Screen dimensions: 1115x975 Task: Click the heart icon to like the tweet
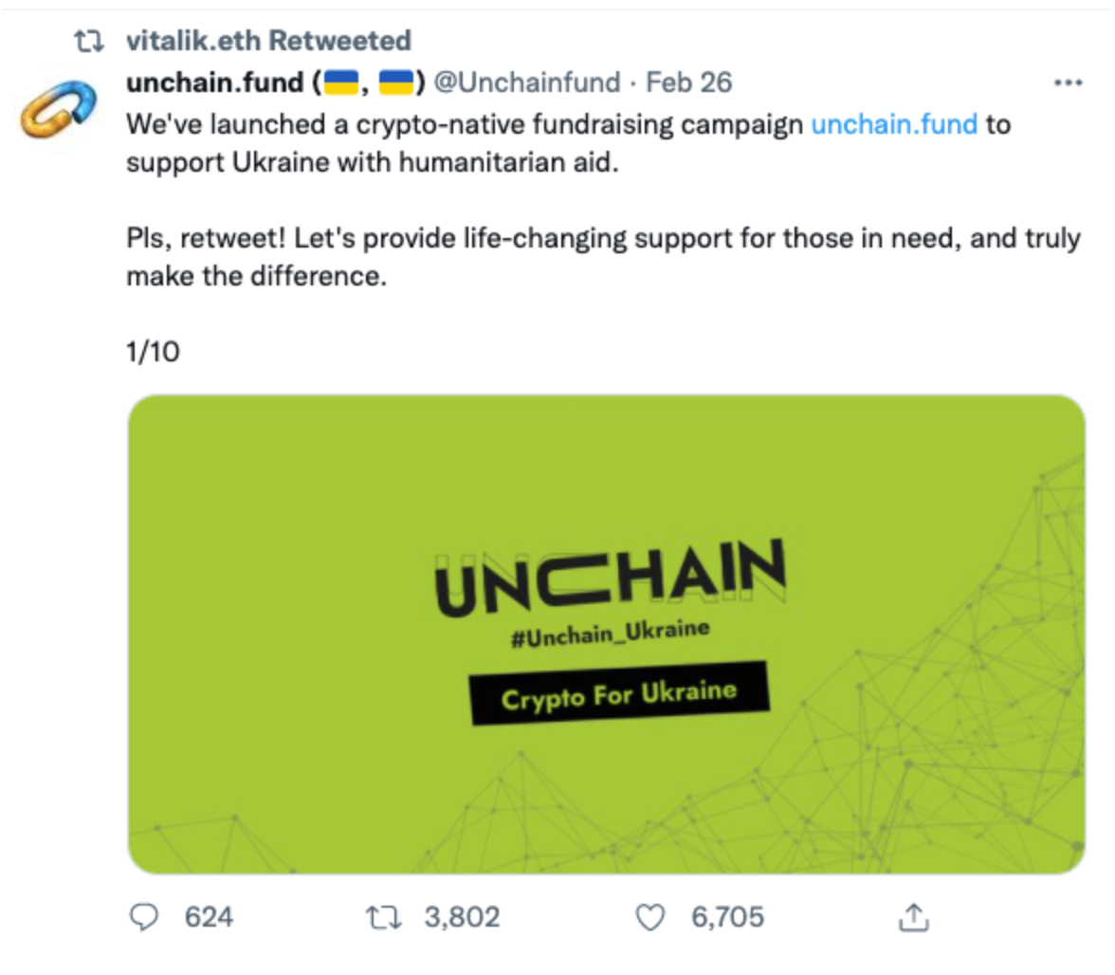click(650, 917)
